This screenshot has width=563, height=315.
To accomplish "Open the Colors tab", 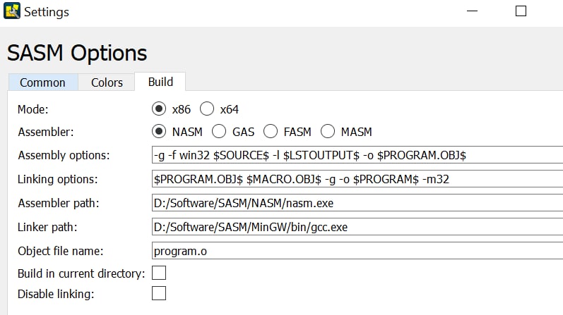I will [x=107, y=82].
